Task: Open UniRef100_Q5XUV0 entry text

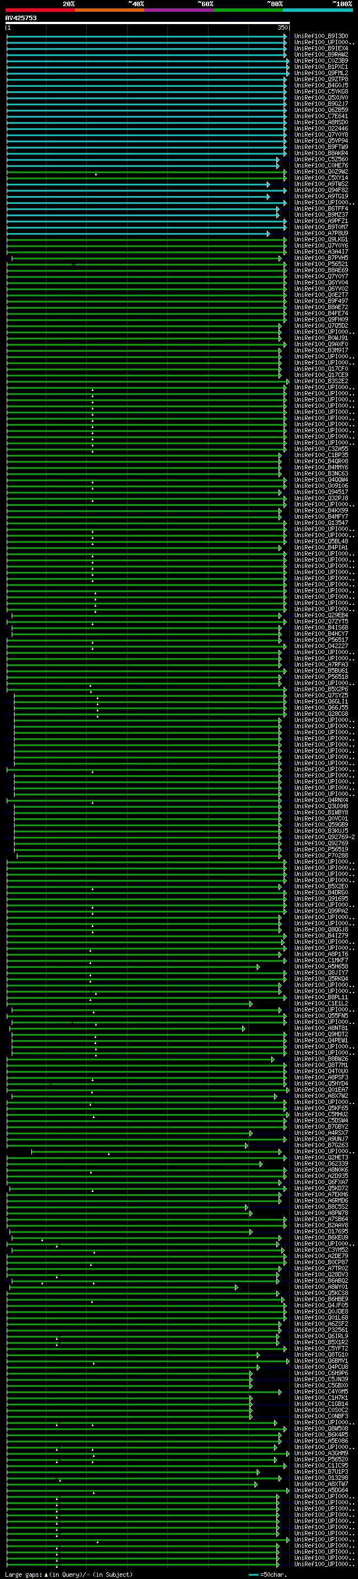Action: pos(321,98)
